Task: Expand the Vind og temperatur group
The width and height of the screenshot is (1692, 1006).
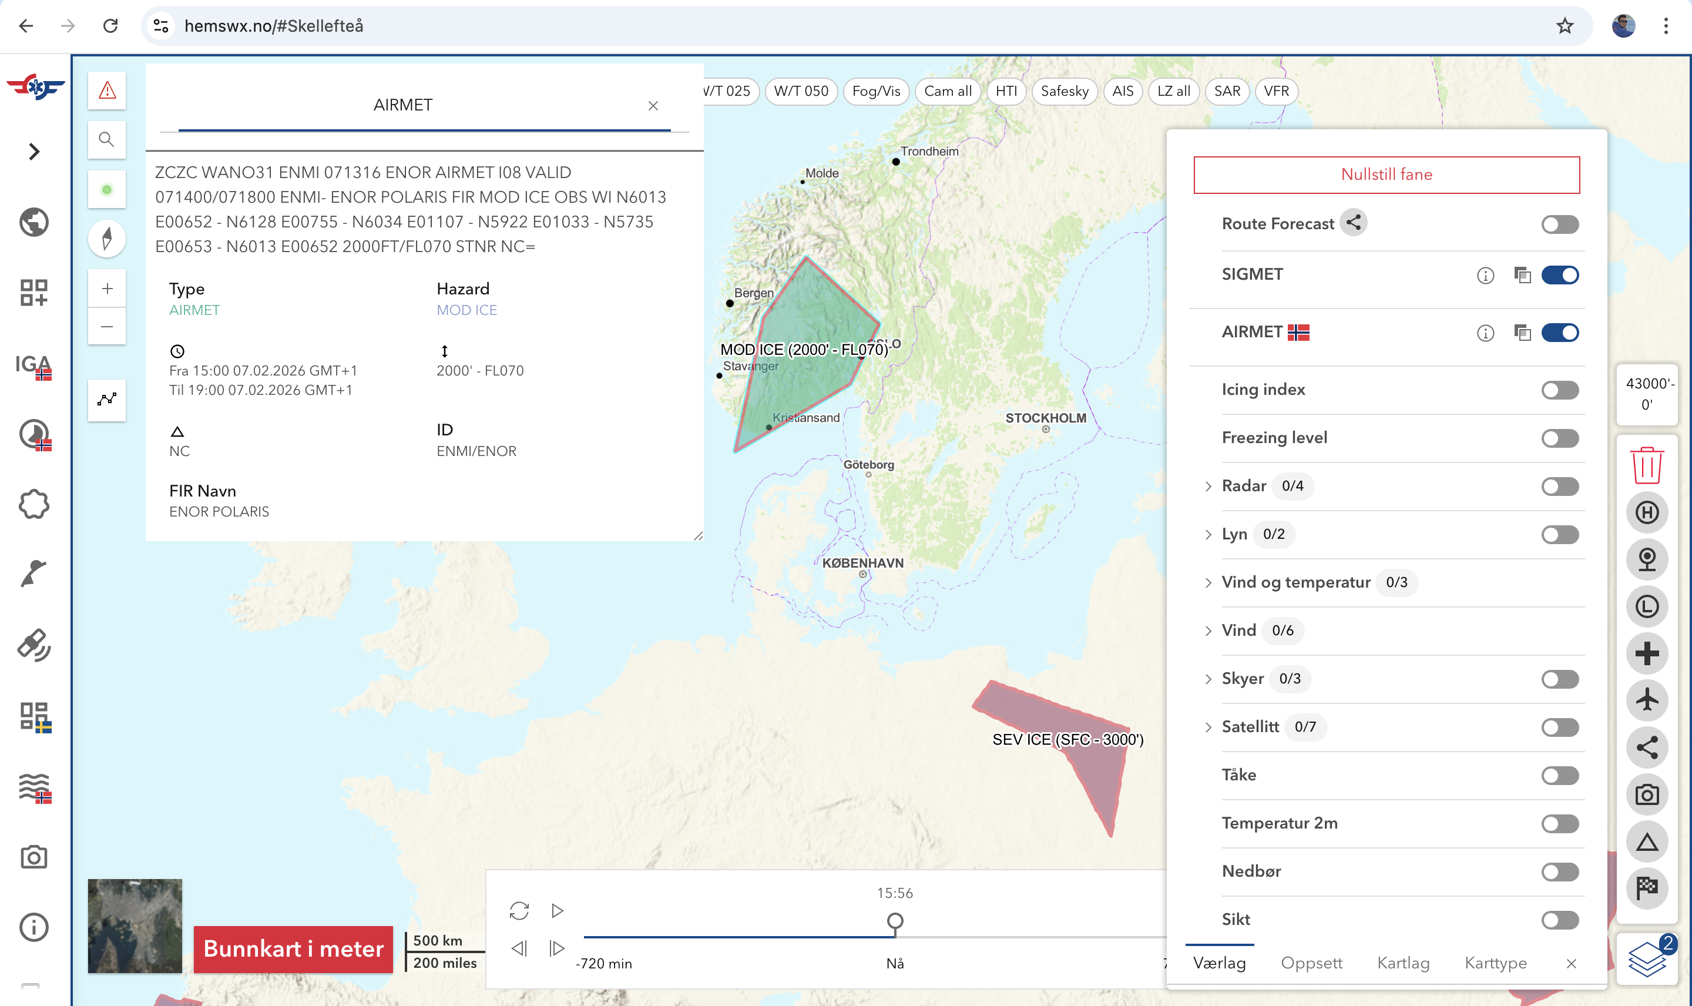Action: coord(1208,582)
